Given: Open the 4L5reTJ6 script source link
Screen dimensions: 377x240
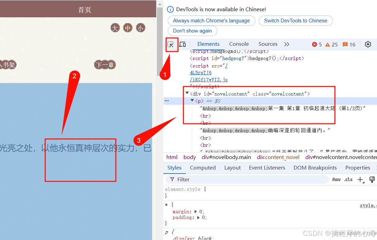Looking at the screenshot, I should pyautogui.click(x=200, y=73).
